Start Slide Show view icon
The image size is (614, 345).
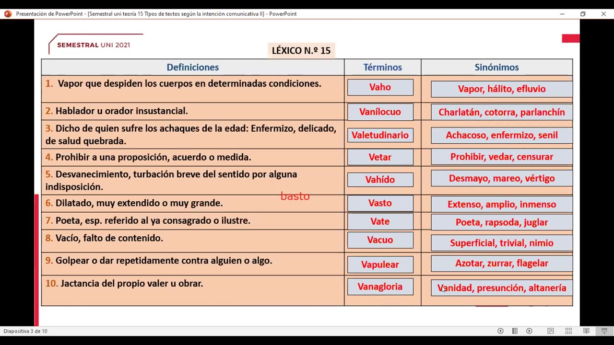pos(604,331)
